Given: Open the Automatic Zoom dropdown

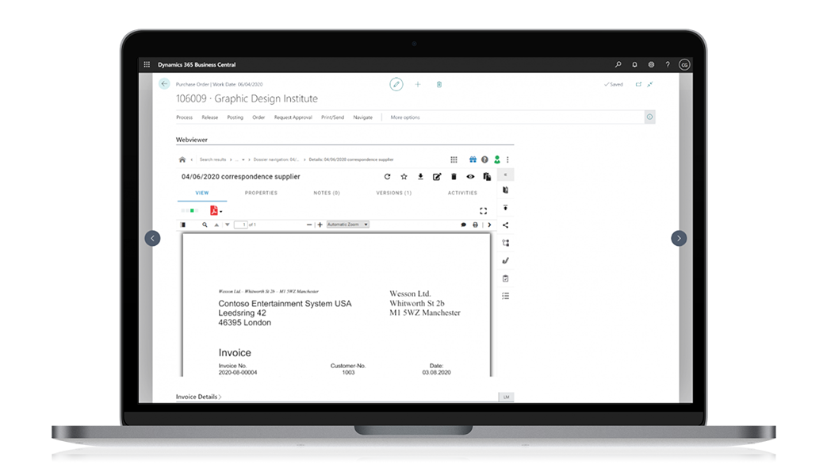Looking at the screenshot, I should [347, 225].
